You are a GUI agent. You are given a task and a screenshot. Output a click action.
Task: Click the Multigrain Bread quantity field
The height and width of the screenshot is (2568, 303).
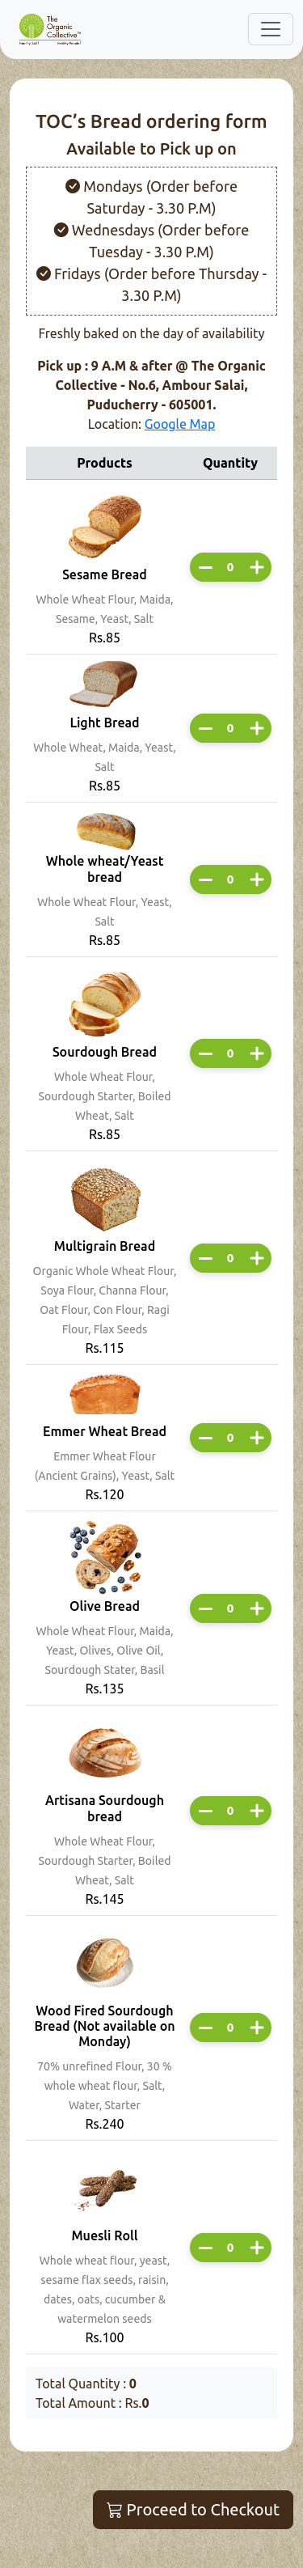(x=230, y=1258)
